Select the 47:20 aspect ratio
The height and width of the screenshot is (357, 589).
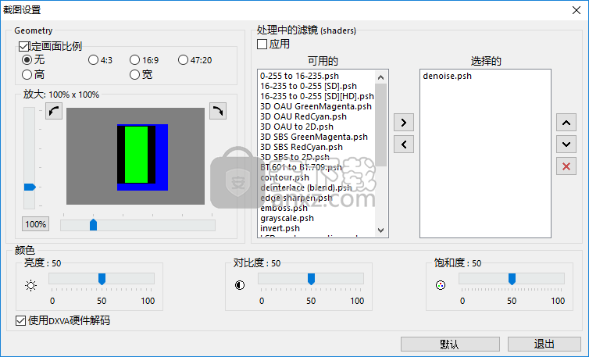[183, 59]
